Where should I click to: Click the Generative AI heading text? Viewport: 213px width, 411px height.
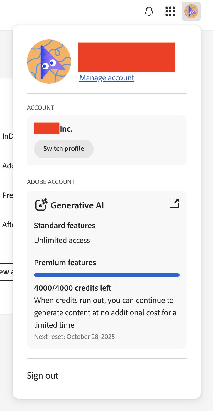77,205
